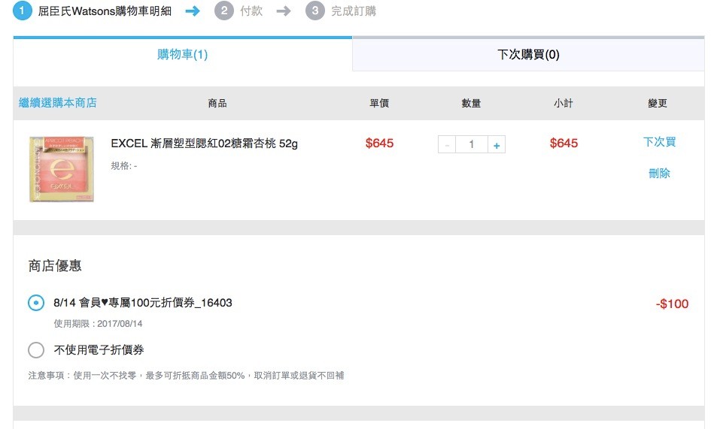
Task: Switch to the 購物車(1) tab
Action: [x=183, y=54]
